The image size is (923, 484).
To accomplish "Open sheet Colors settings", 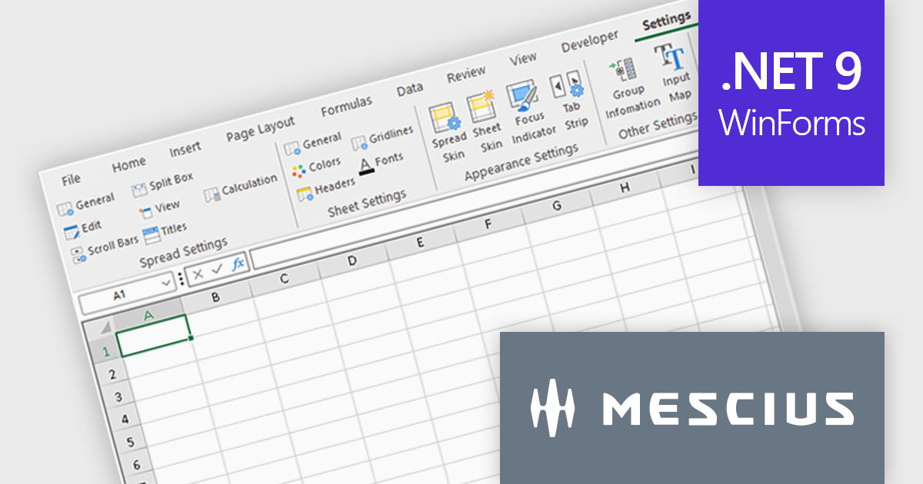I will point(316,166).
